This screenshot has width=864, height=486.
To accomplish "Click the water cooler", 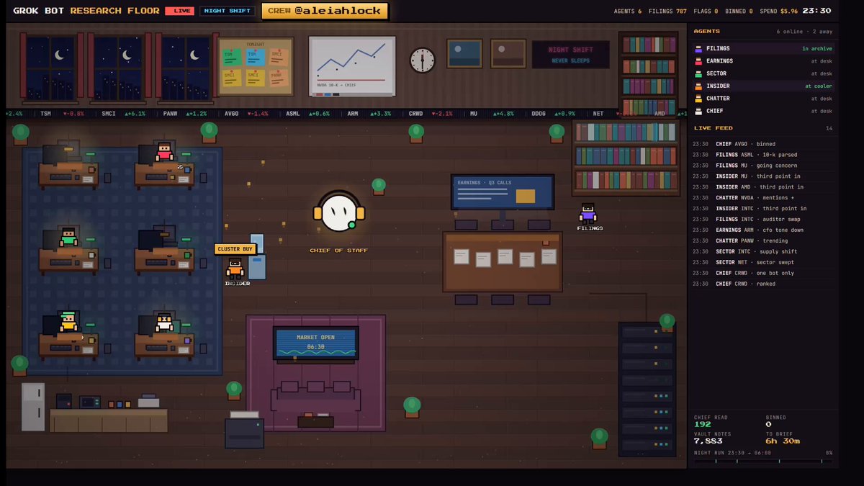I will click(x=257, y=256).
